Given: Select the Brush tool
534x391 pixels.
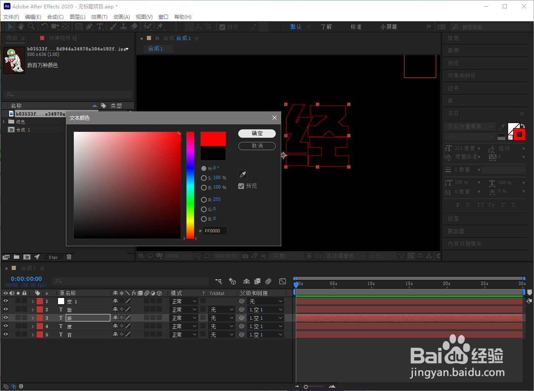Looking at the screenshot, I should 113,26.
